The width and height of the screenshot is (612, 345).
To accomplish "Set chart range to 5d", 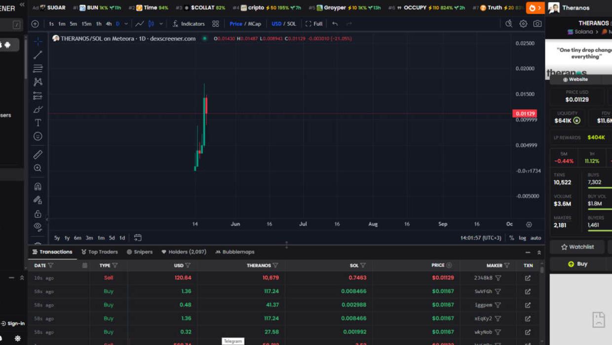I will tap(112, 238).
